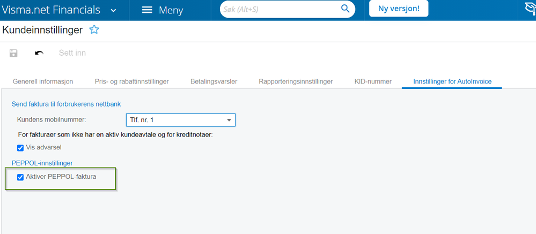
Task: Mark Kundeinnstillinger as favorite with star
Action: pos(94,30)
